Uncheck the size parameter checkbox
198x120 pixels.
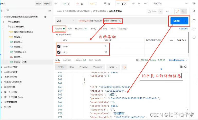pos(59,52)
